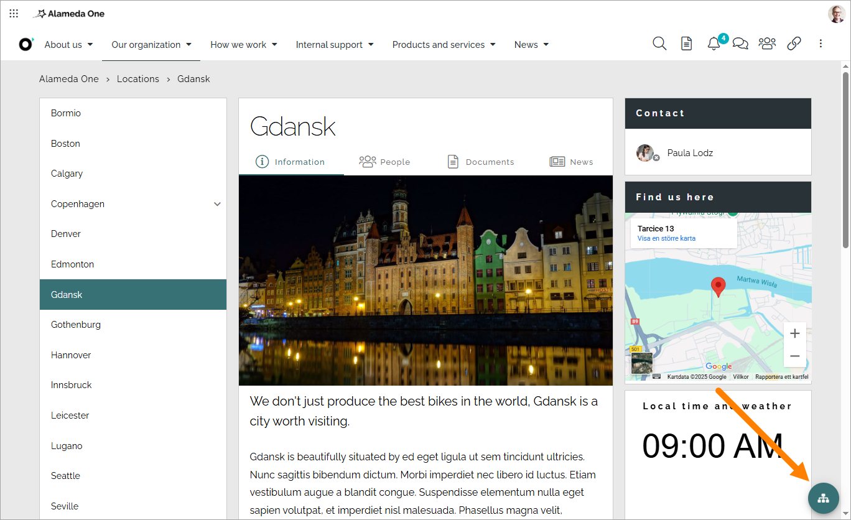851x520 pixels.
Task: Click the Gdansk waterfront night photo
Action: (425, 281)
